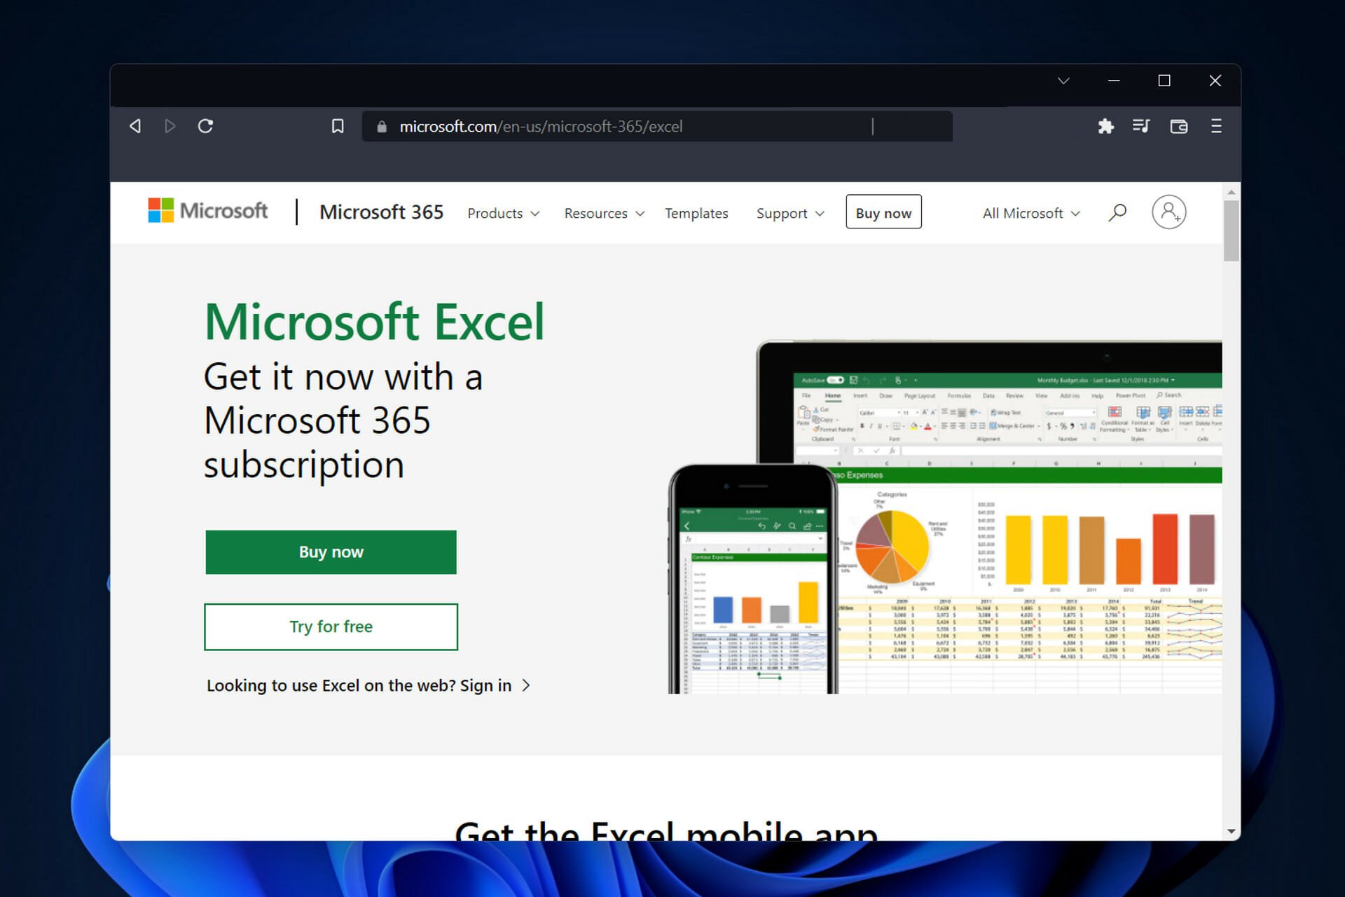Image resolution: width=1345 pixels, height=897 pixels.
Task: Click the Microsoft Excel heading text
Action: (x=374, y=322)
